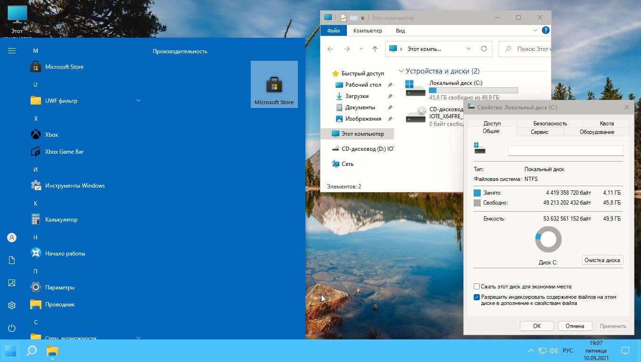Viewport: 641px width, 362px height.
Task: Open the Вид ribbon tab
Action: point(400,31)
